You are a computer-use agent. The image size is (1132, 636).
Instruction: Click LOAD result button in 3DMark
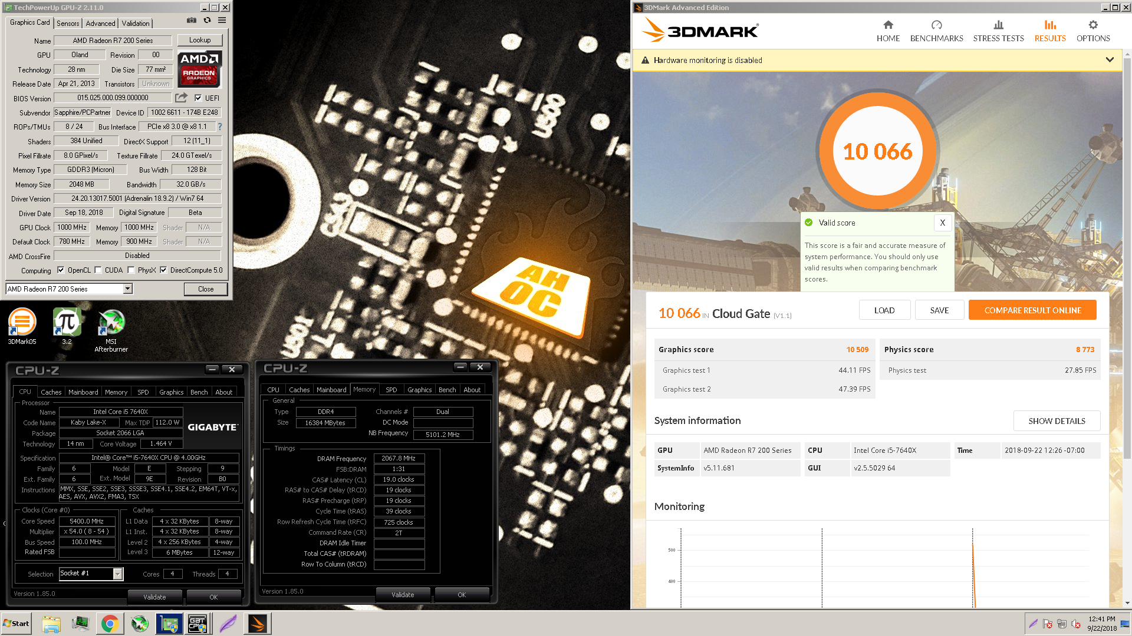[884, 310]
